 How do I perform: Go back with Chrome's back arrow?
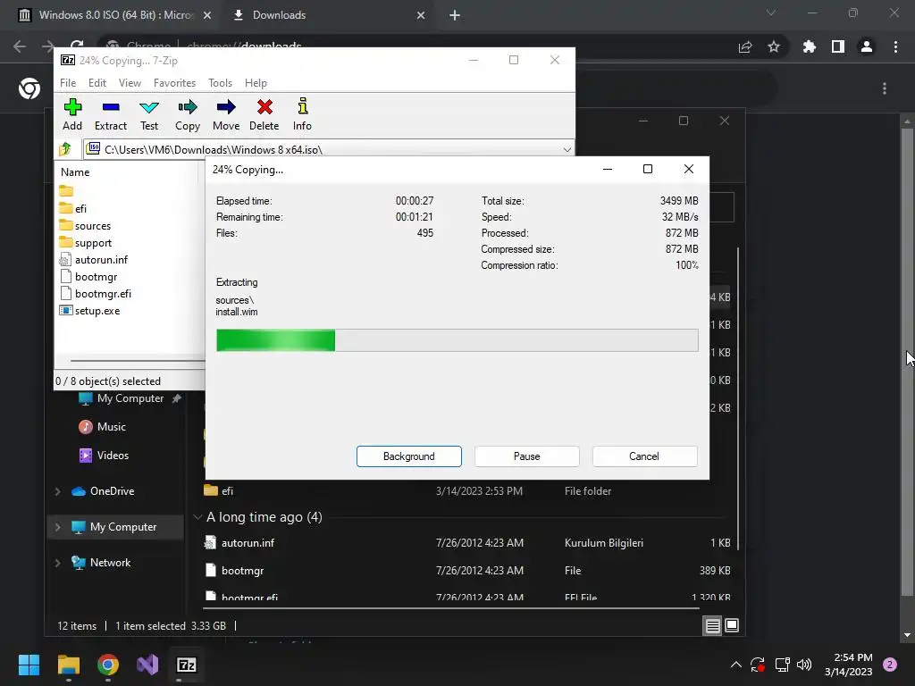point(20,46)
